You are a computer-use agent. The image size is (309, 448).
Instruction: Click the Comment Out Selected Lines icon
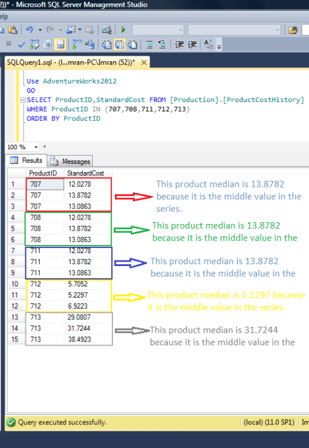[149, 45]
